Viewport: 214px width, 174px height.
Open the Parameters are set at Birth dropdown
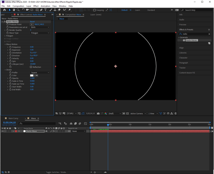40,27
